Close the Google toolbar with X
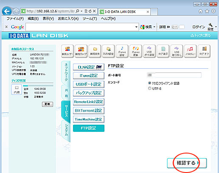The width and height of the screenshot is (219, 173). [x=6, y=27]
